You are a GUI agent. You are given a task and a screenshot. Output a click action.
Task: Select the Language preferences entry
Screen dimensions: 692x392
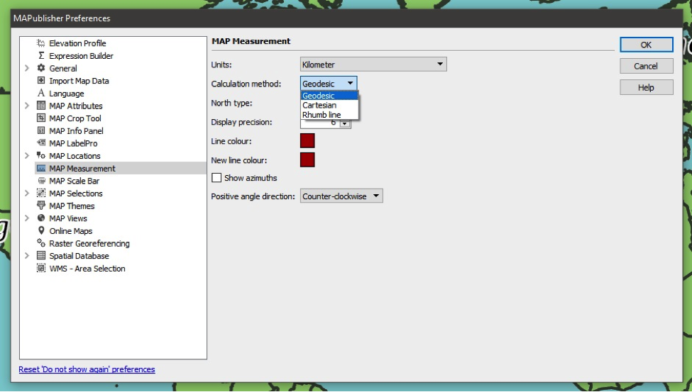point(67,94)
